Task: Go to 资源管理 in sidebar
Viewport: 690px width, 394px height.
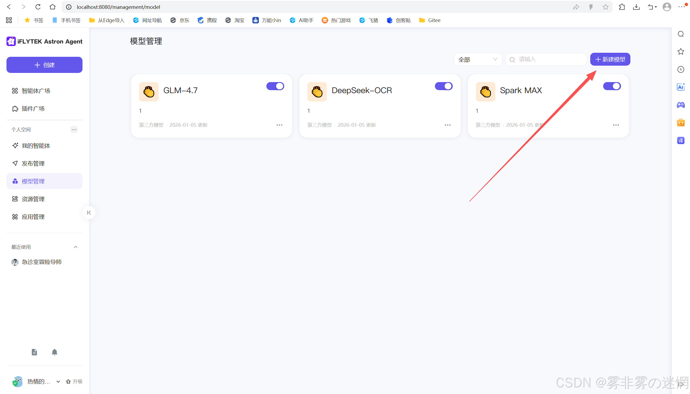Action: coord(33,199)
